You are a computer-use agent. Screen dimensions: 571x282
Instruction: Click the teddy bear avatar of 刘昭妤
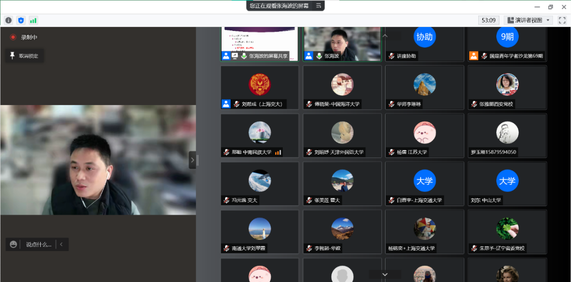coord(342,132)
